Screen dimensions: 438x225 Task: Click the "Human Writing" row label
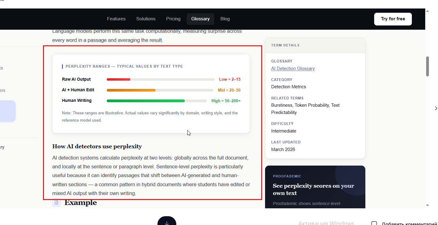pos(77,100)
